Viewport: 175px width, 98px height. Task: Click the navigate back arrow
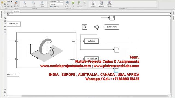tap(5, 11)
